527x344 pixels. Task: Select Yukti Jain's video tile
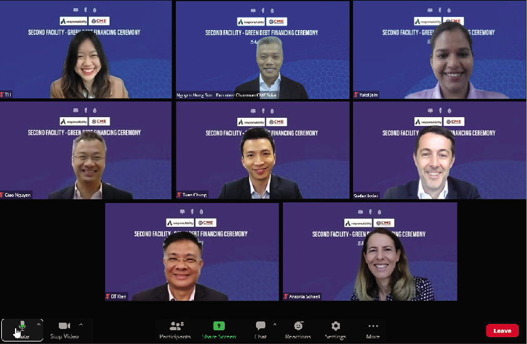coord(439,50)
